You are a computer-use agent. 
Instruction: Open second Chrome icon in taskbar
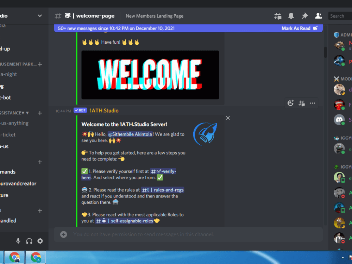pyautogui.click(x=36, y=257)
